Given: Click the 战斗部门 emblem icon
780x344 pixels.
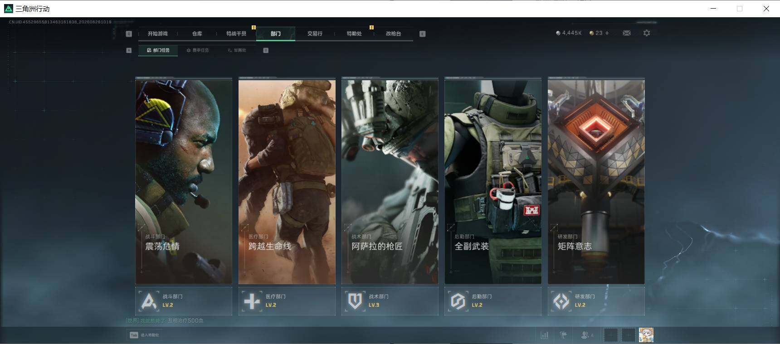Looking at the screenshot, I should click(149, 301).
